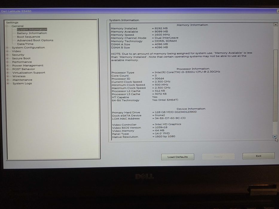279x209 pixels.
Task: Click the Memory Installed 8192 MB value
Action: click(x=161, y=28)
